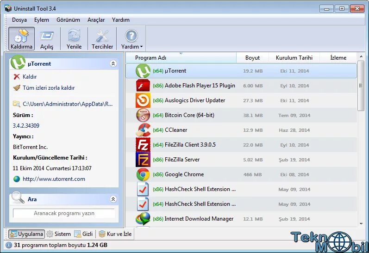Switch to the Gizli tab
This screenshot has height=253, width=369.
coord(83,234)
